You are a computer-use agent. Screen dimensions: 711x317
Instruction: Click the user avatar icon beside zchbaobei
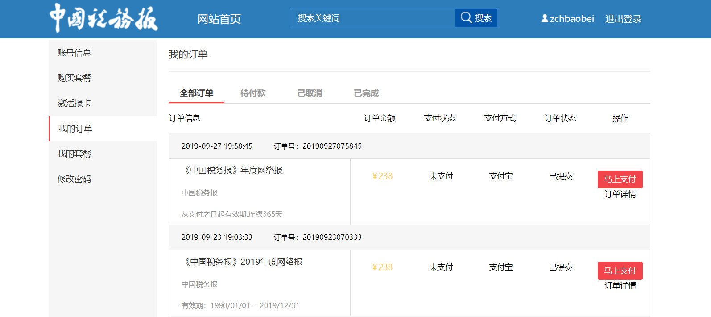545,18
